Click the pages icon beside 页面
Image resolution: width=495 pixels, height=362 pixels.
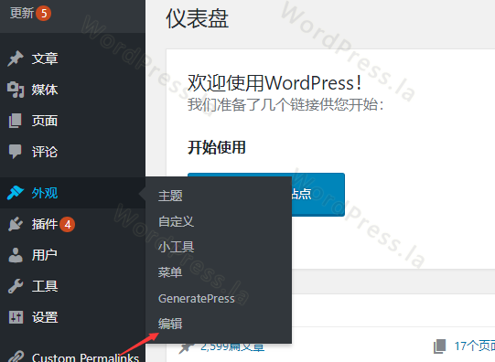(x=16, y=121)
